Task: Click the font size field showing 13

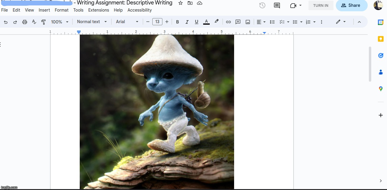Action: pyautogui.click(x=157, y=22)
